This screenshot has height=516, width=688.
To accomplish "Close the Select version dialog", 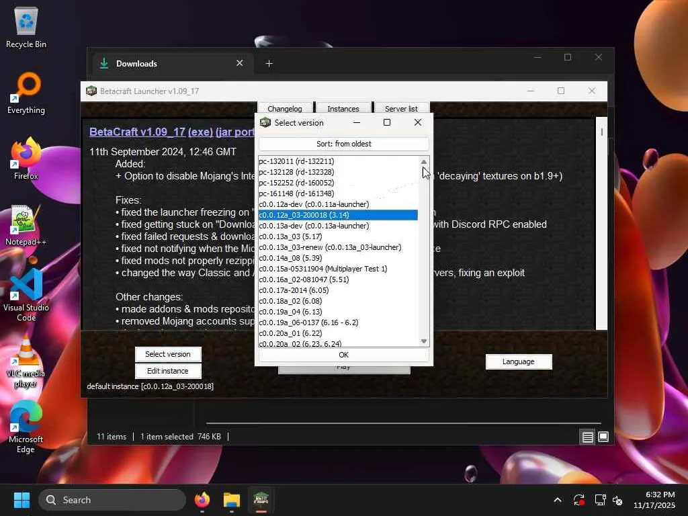I will [418, 122].
